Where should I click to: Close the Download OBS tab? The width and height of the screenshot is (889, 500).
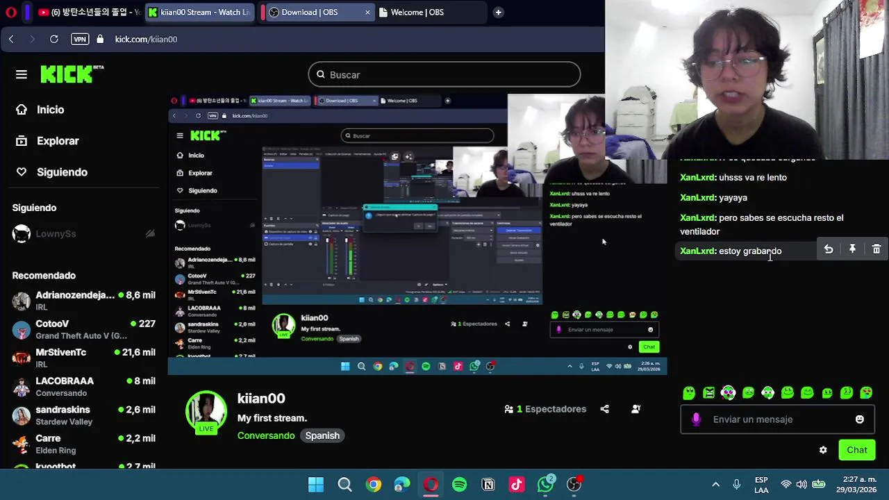click(x=367, y=12)
